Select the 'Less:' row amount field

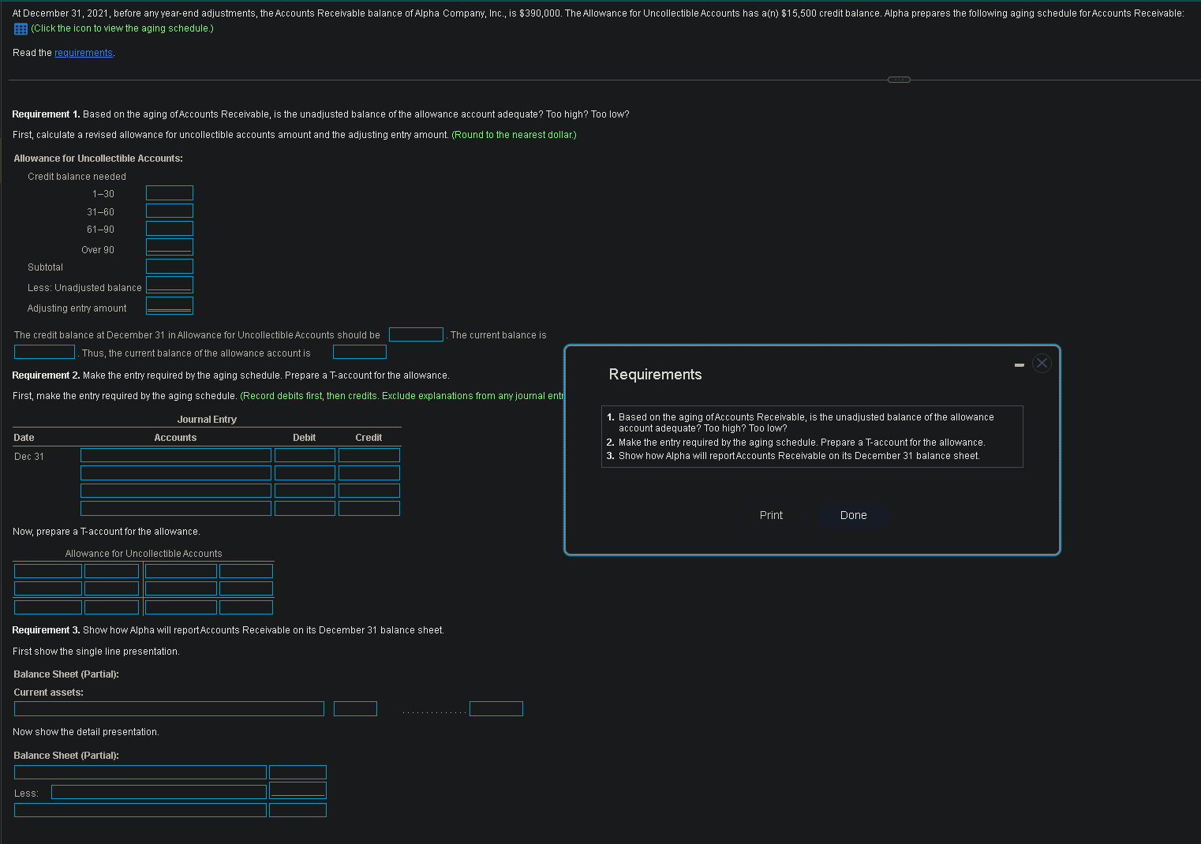coord(297,790)
